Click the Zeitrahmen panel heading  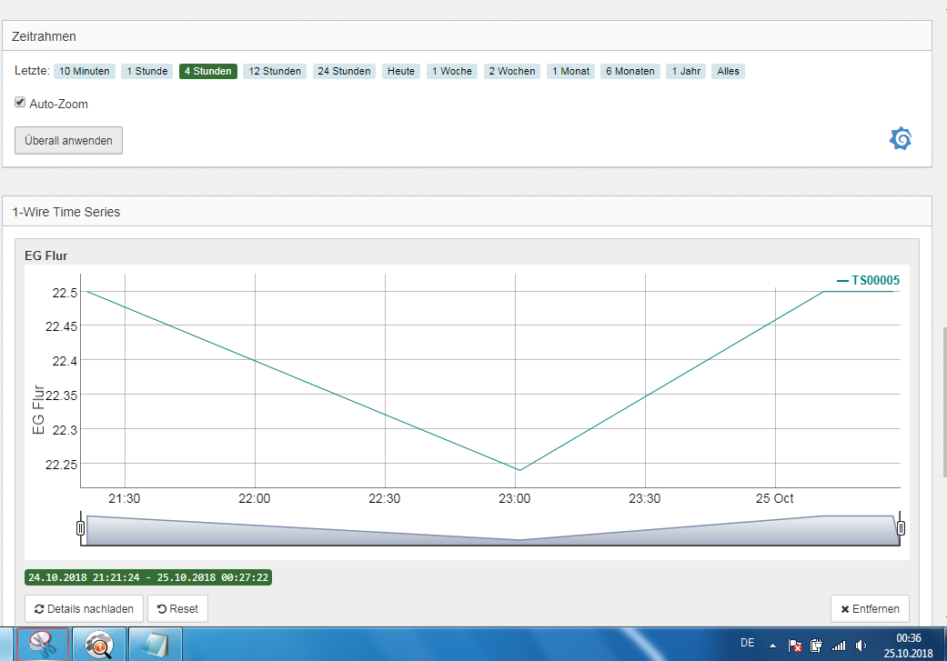(x=44, y=36)
